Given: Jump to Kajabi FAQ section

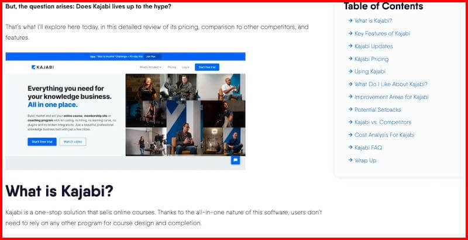Looking at the screenshot, I should 368,148.
